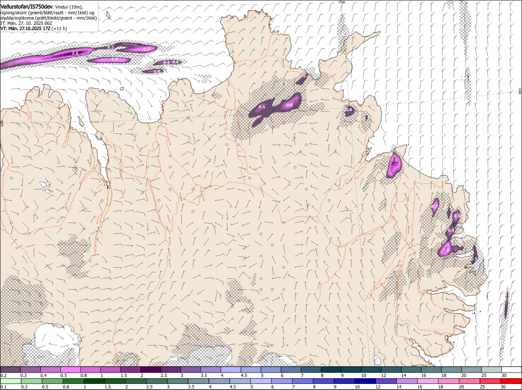The height and width of the screenshot is (390, 522).
Task: Click the 0.9 precipitation label on the map
Action: (115, 59)
